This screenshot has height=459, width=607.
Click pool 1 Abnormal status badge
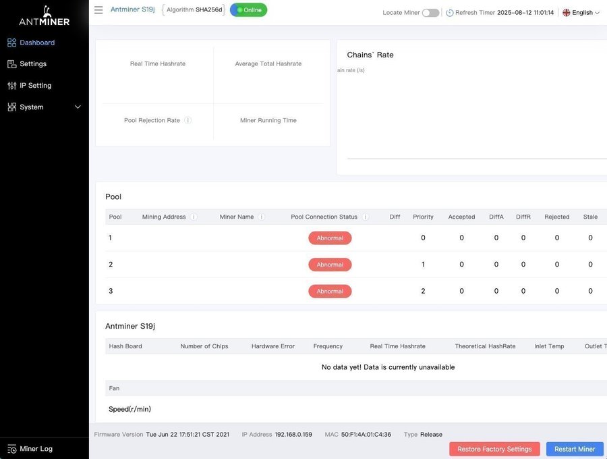(x=330, y=238)
